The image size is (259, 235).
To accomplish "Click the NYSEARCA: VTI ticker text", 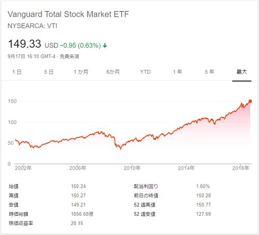I will point(32,26).
